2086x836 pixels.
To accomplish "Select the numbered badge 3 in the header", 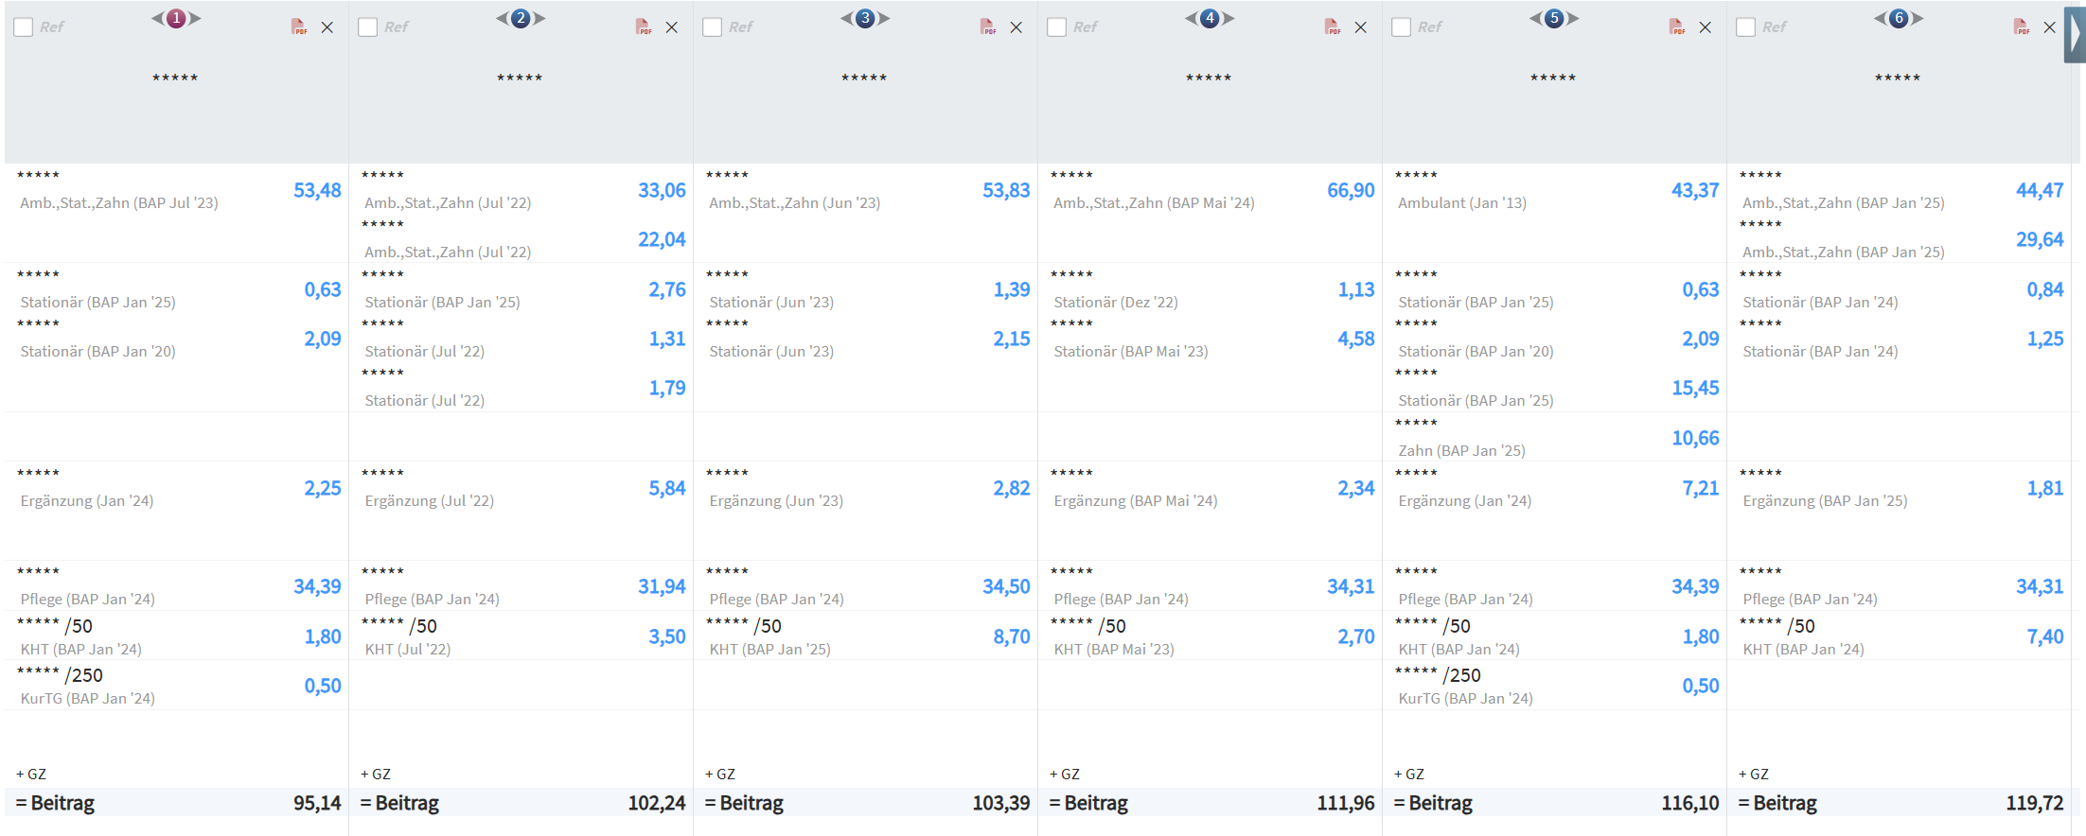I will [x=865, y=18].
